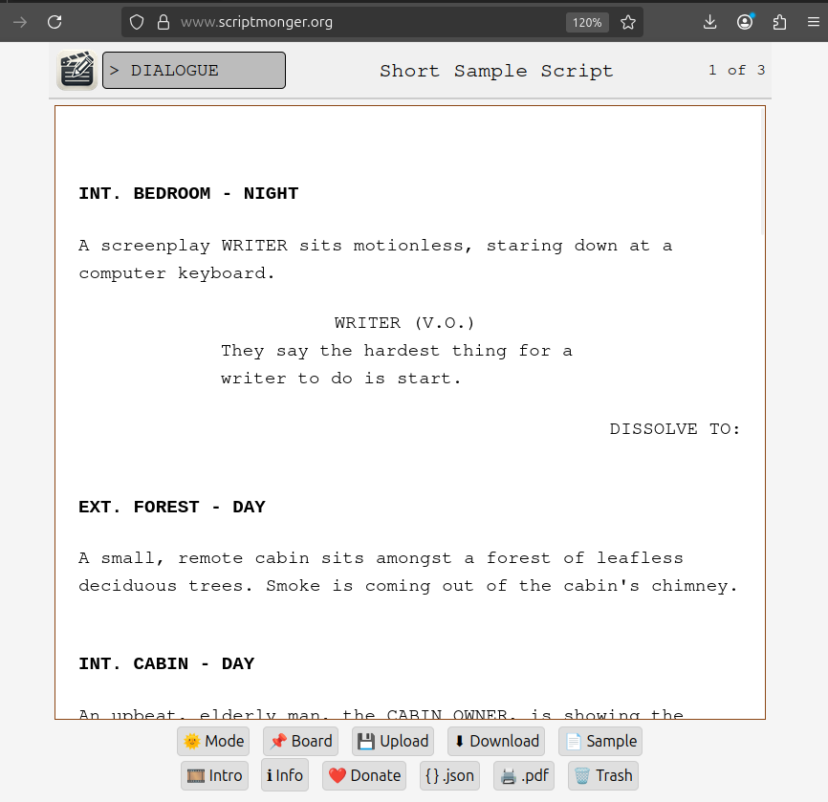Play the Intro video

pos(215,775)
